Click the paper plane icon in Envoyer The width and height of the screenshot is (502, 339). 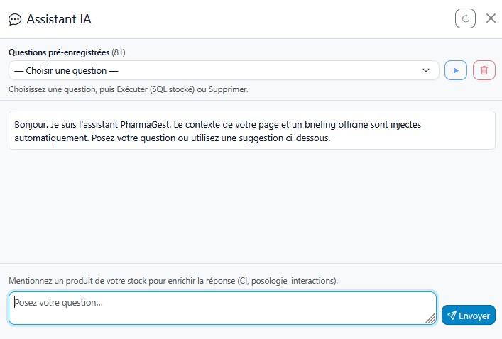click(452, 316)
